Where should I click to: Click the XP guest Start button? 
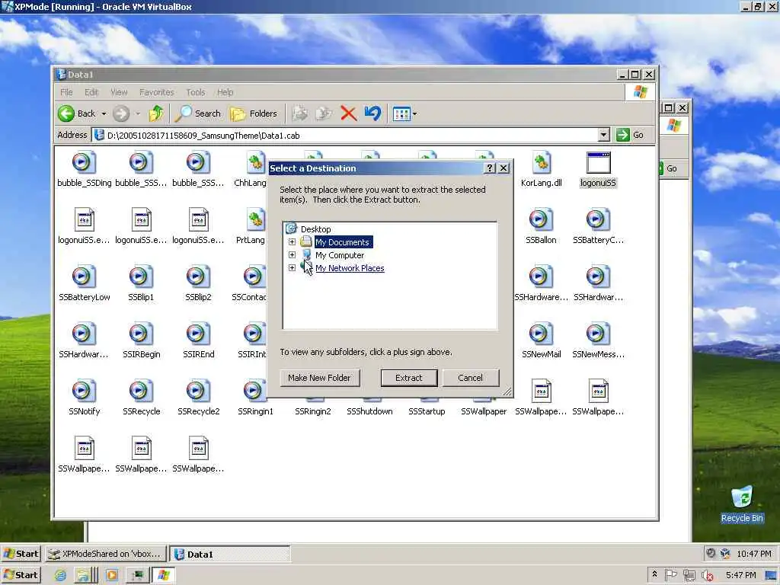tap(21, 554)
